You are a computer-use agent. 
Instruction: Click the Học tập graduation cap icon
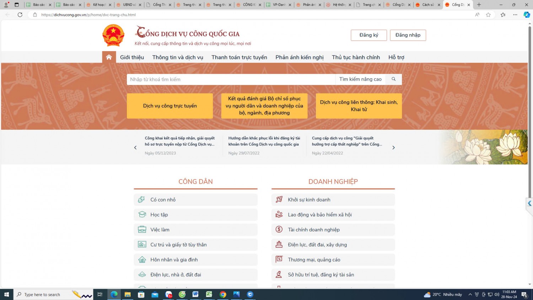point(142,215)
